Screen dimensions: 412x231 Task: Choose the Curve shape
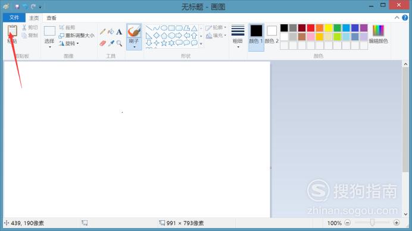pyautogui.click(x=157, y=28)
